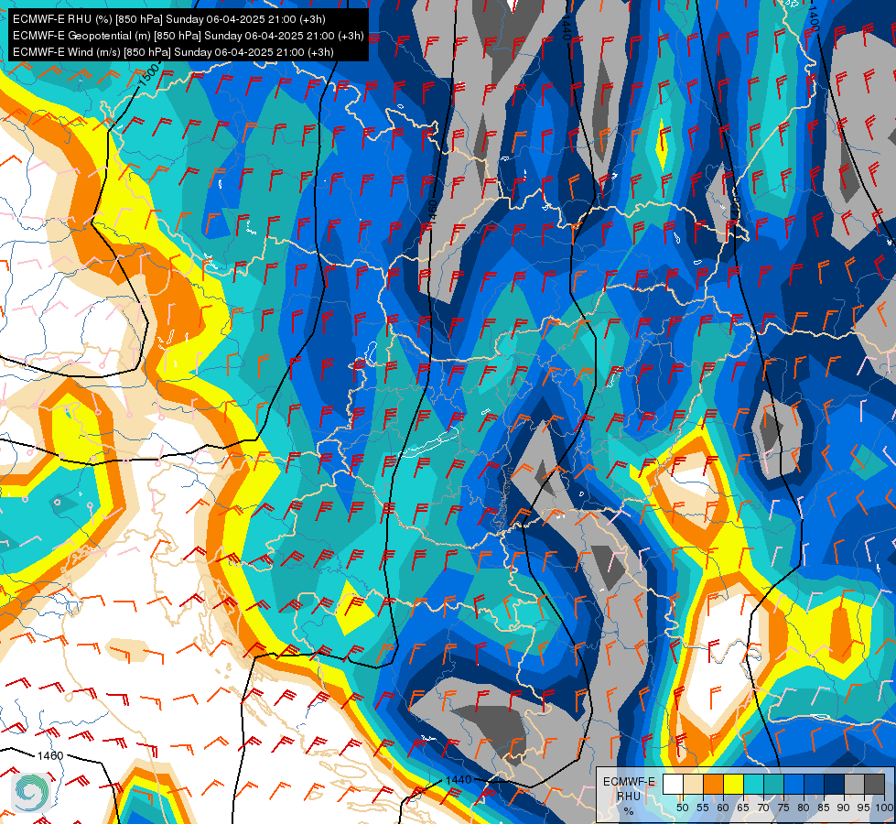Click the legend tick value 90
This screenshot has height=824, width=896.
click(844, 808)
